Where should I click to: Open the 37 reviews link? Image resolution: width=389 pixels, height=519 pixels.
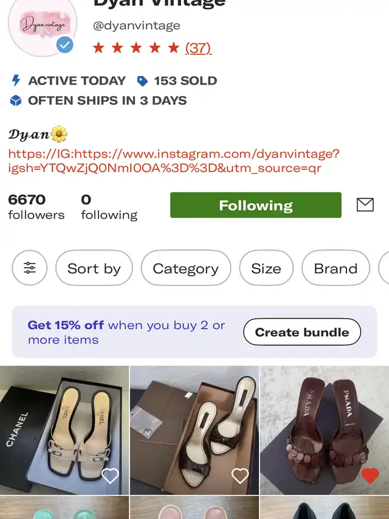pyautogui.click(x=198, y=47)
